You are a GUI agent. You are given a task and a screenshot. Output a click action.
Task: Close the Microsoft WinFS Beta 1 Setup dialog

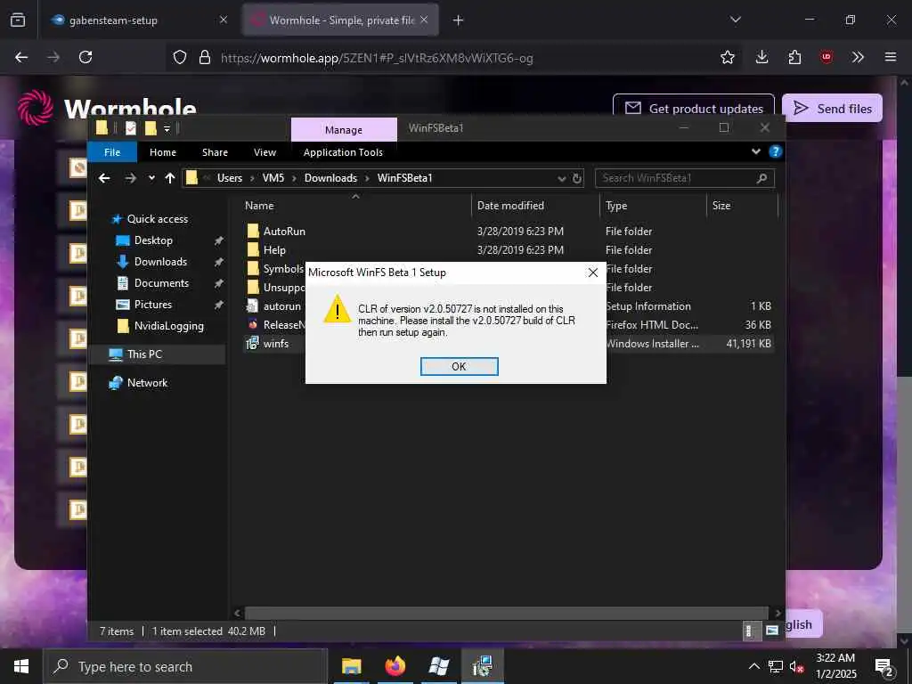[x=592, y=273]
